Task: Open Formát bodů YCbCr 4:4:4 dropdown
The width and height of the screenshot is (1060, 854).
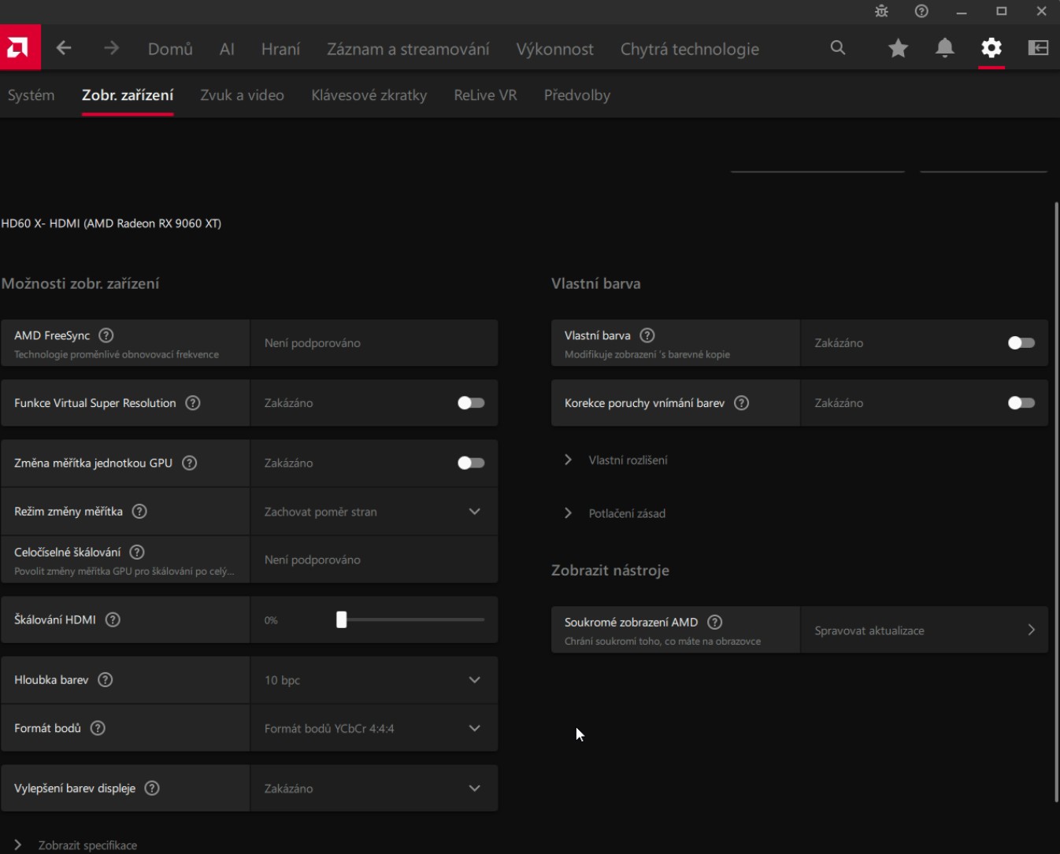Action: click(374, 728)
